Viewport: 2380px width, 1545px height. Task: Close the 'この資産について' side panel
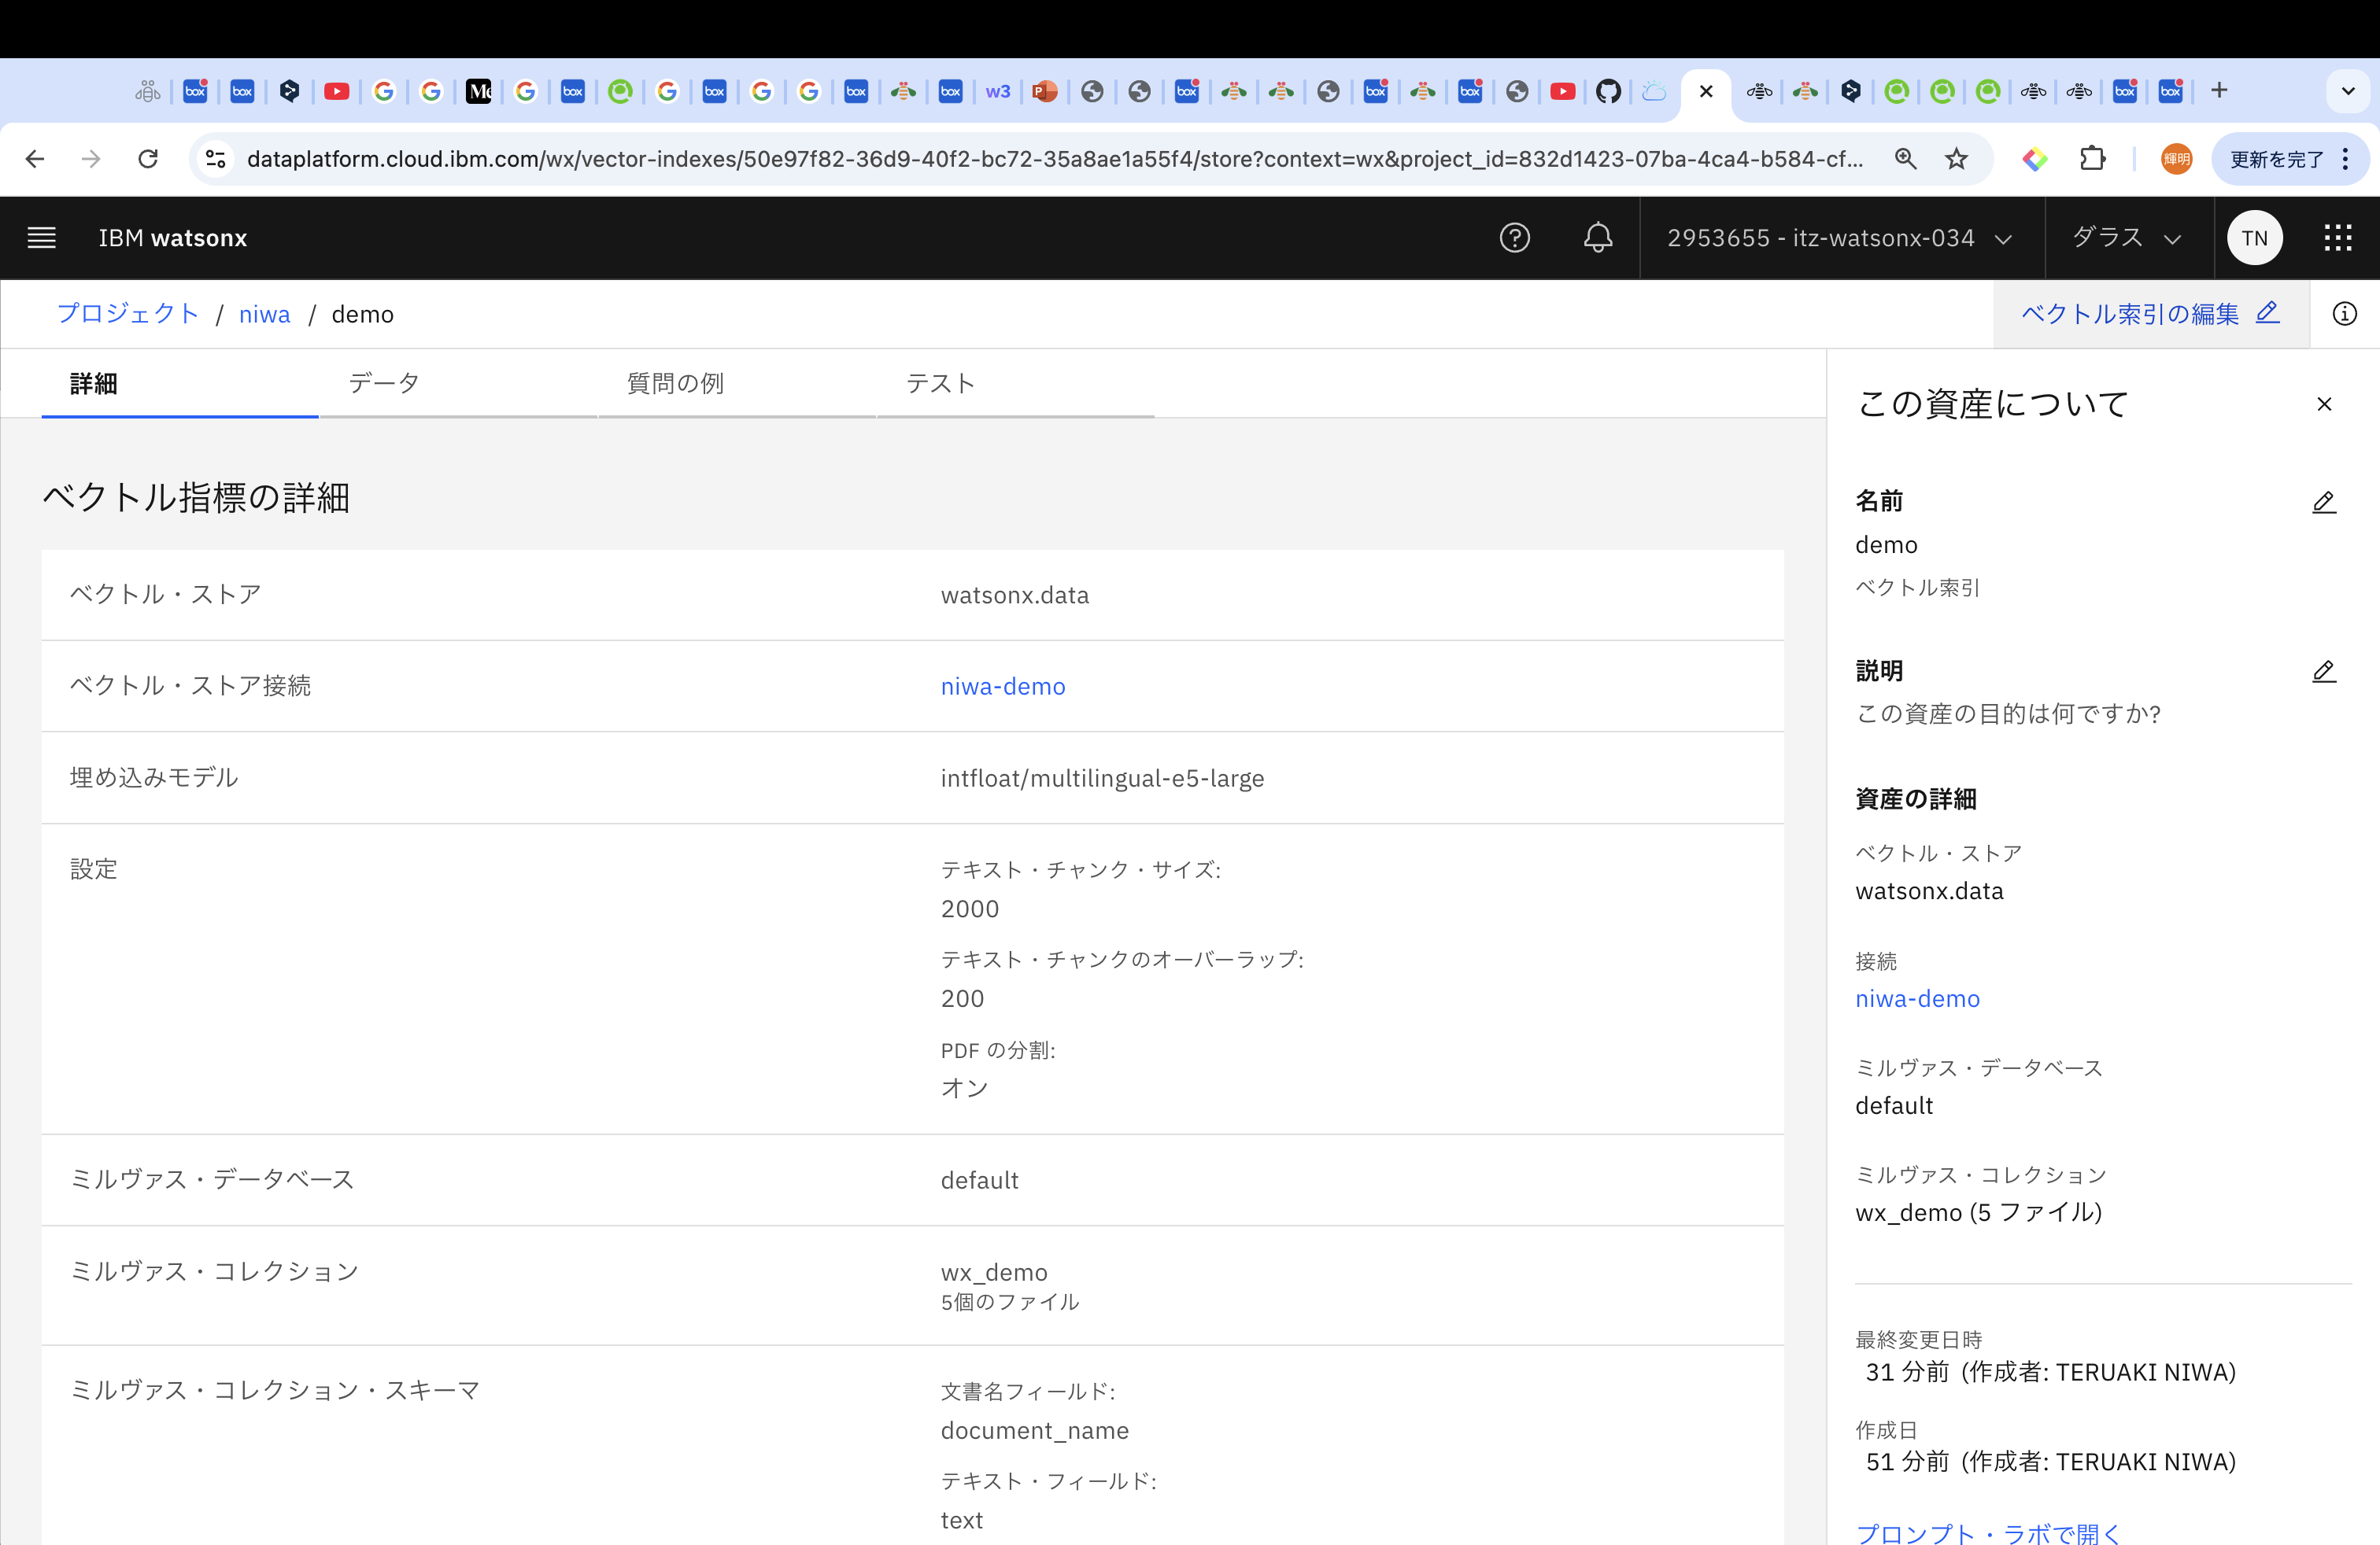coord(2324,405)
